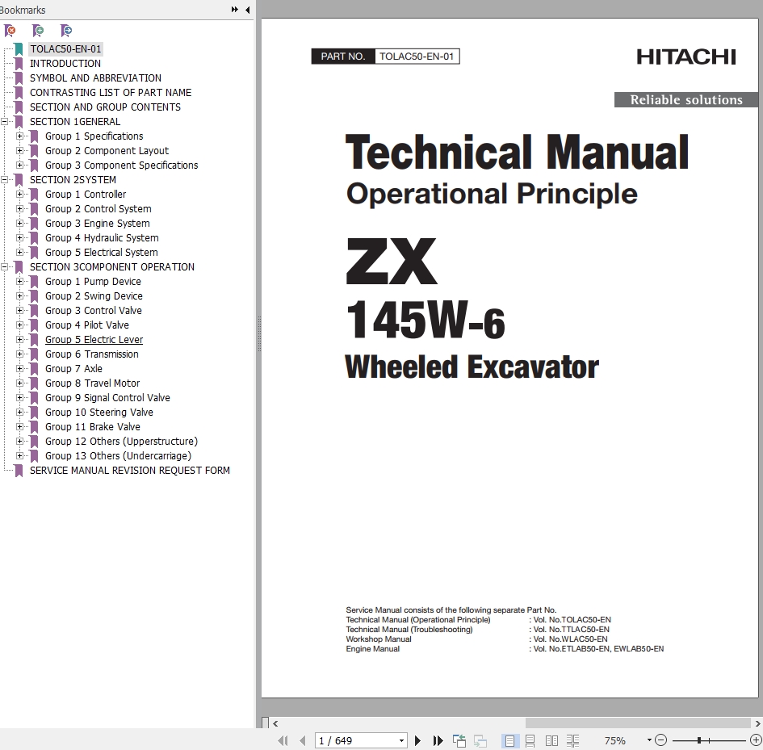Open the INTRODUCTION bookmark

(x=65, y=64)
